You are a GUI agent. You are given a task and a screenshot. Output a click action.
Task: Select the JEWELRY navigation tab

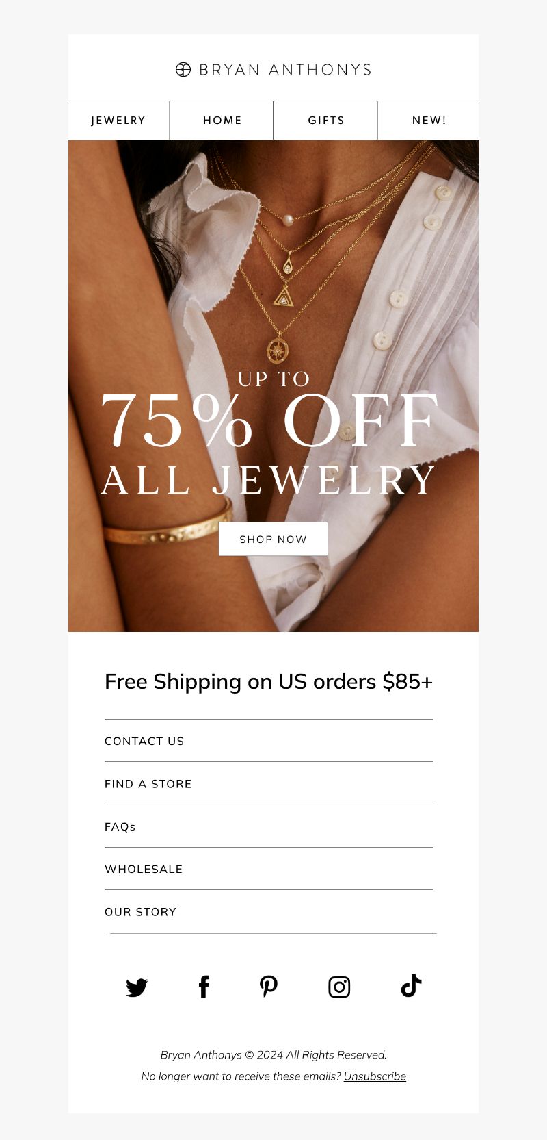[119, 121]
